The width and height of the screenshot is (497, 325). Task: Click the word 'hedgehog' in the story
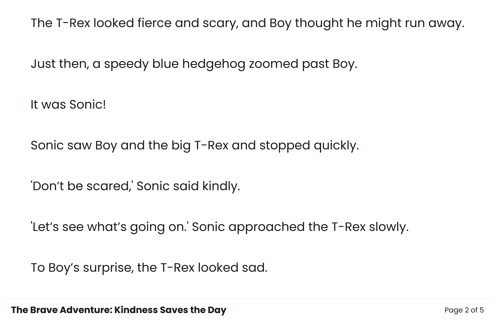click(x=214, y=64)
